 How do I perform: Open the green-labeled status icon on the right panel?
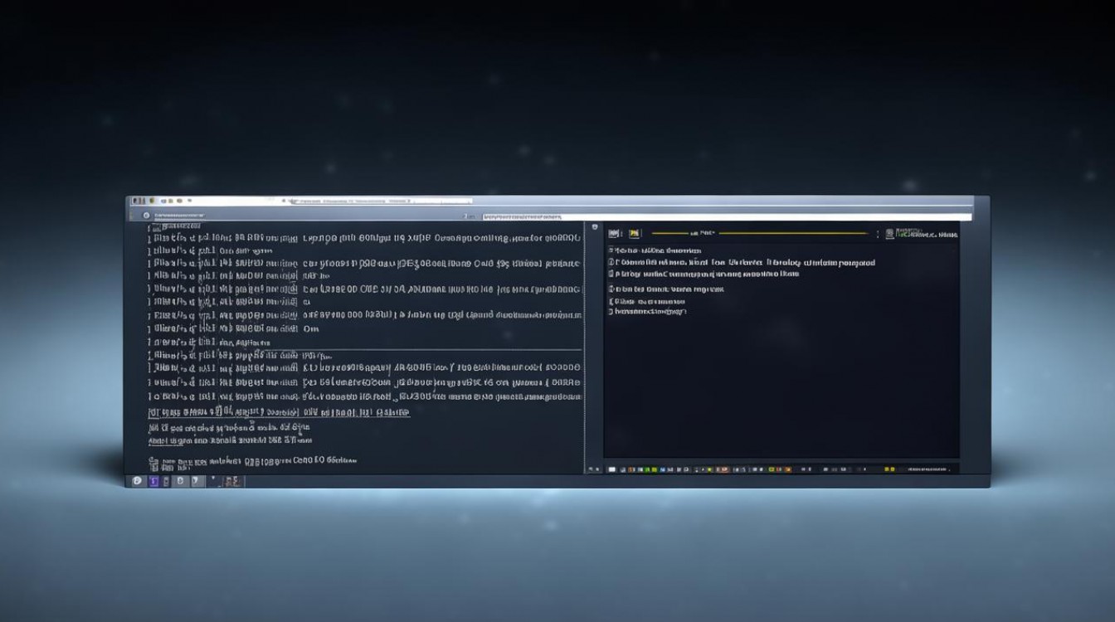click(x=889, y=233)
